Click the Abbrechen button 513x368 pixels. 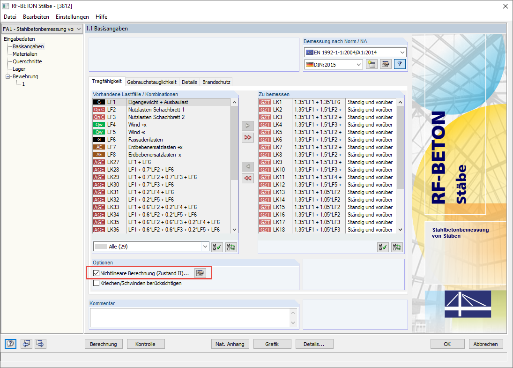click(x=485, y=344)
